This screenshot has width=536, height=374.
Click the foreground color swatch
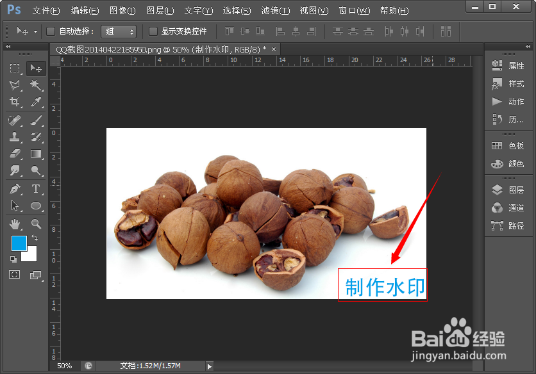tap(19, 243)
